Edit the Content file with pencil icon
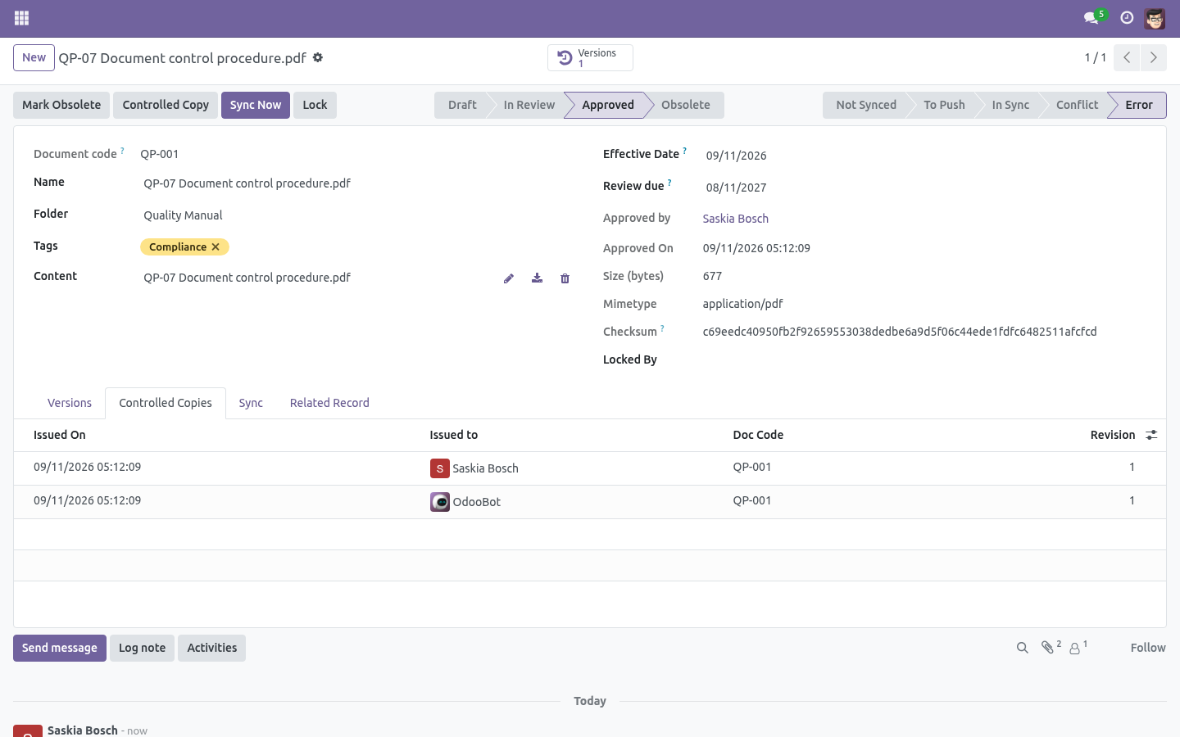The width and height of the screenshot is (1180, 737). [x=509, y=278]
